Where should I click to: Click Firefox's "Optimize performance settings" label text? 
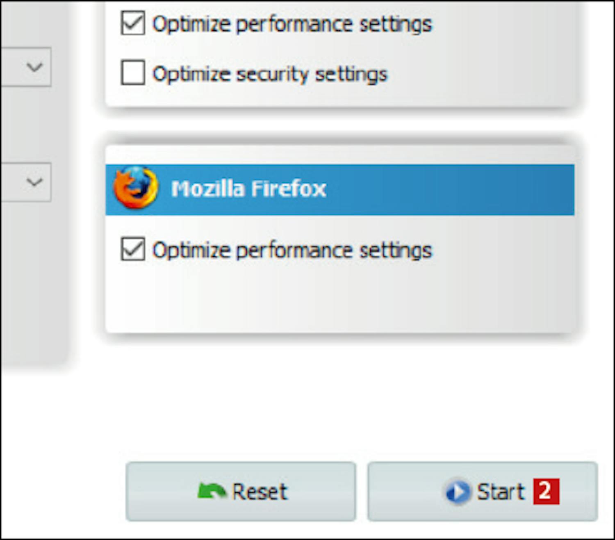click(292, 250)
